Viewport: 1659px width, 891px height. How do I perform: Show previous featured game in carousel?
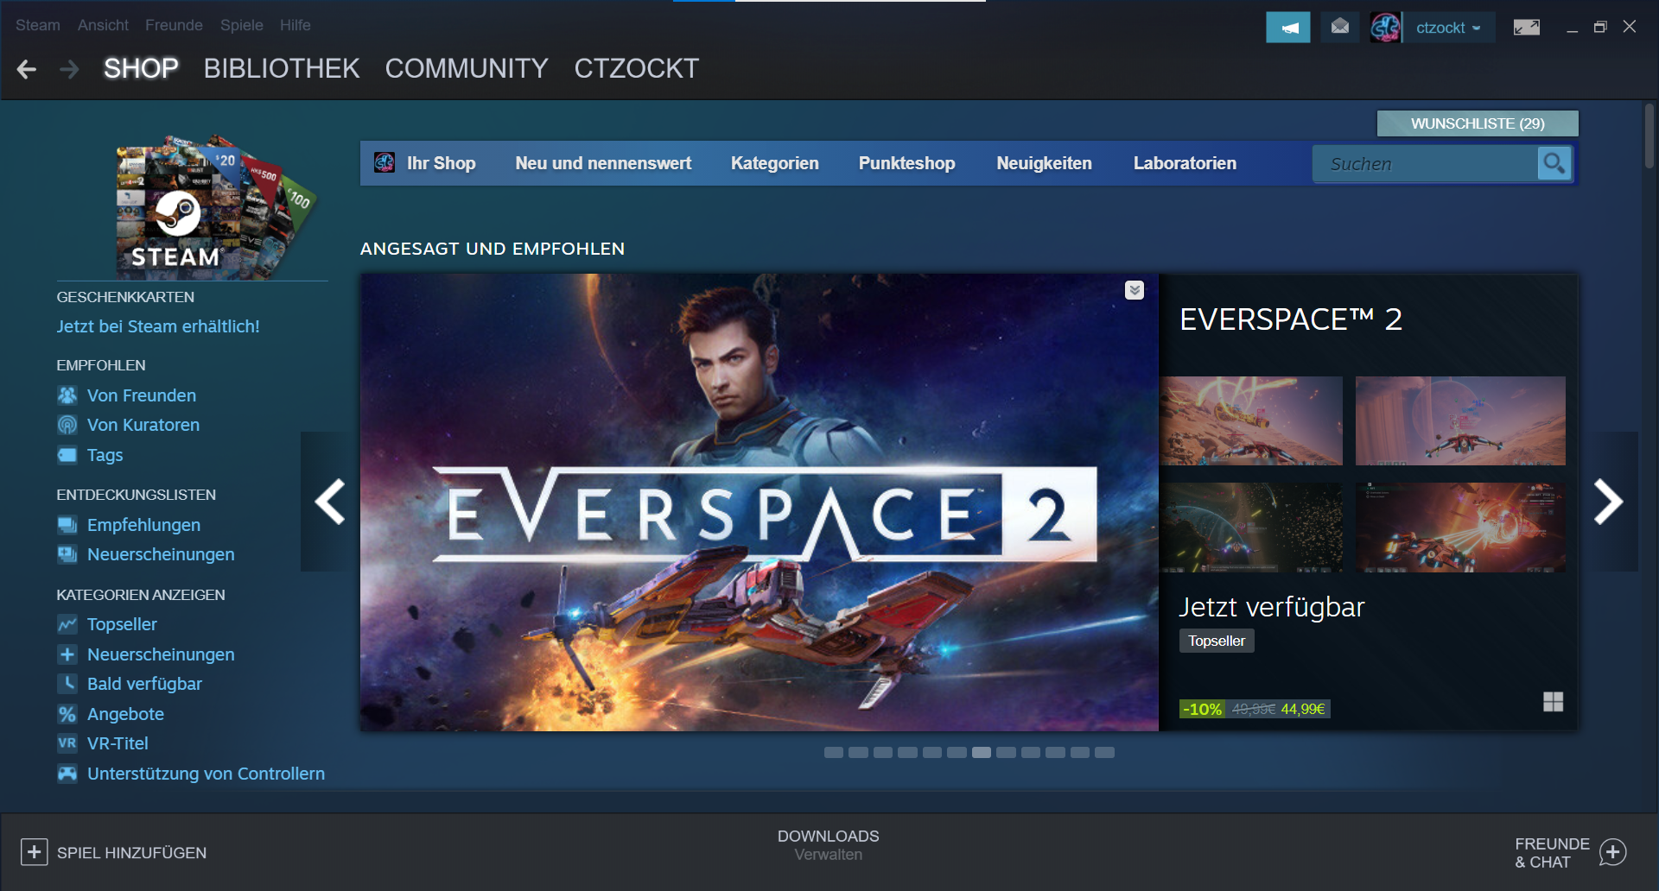(330, 502)
